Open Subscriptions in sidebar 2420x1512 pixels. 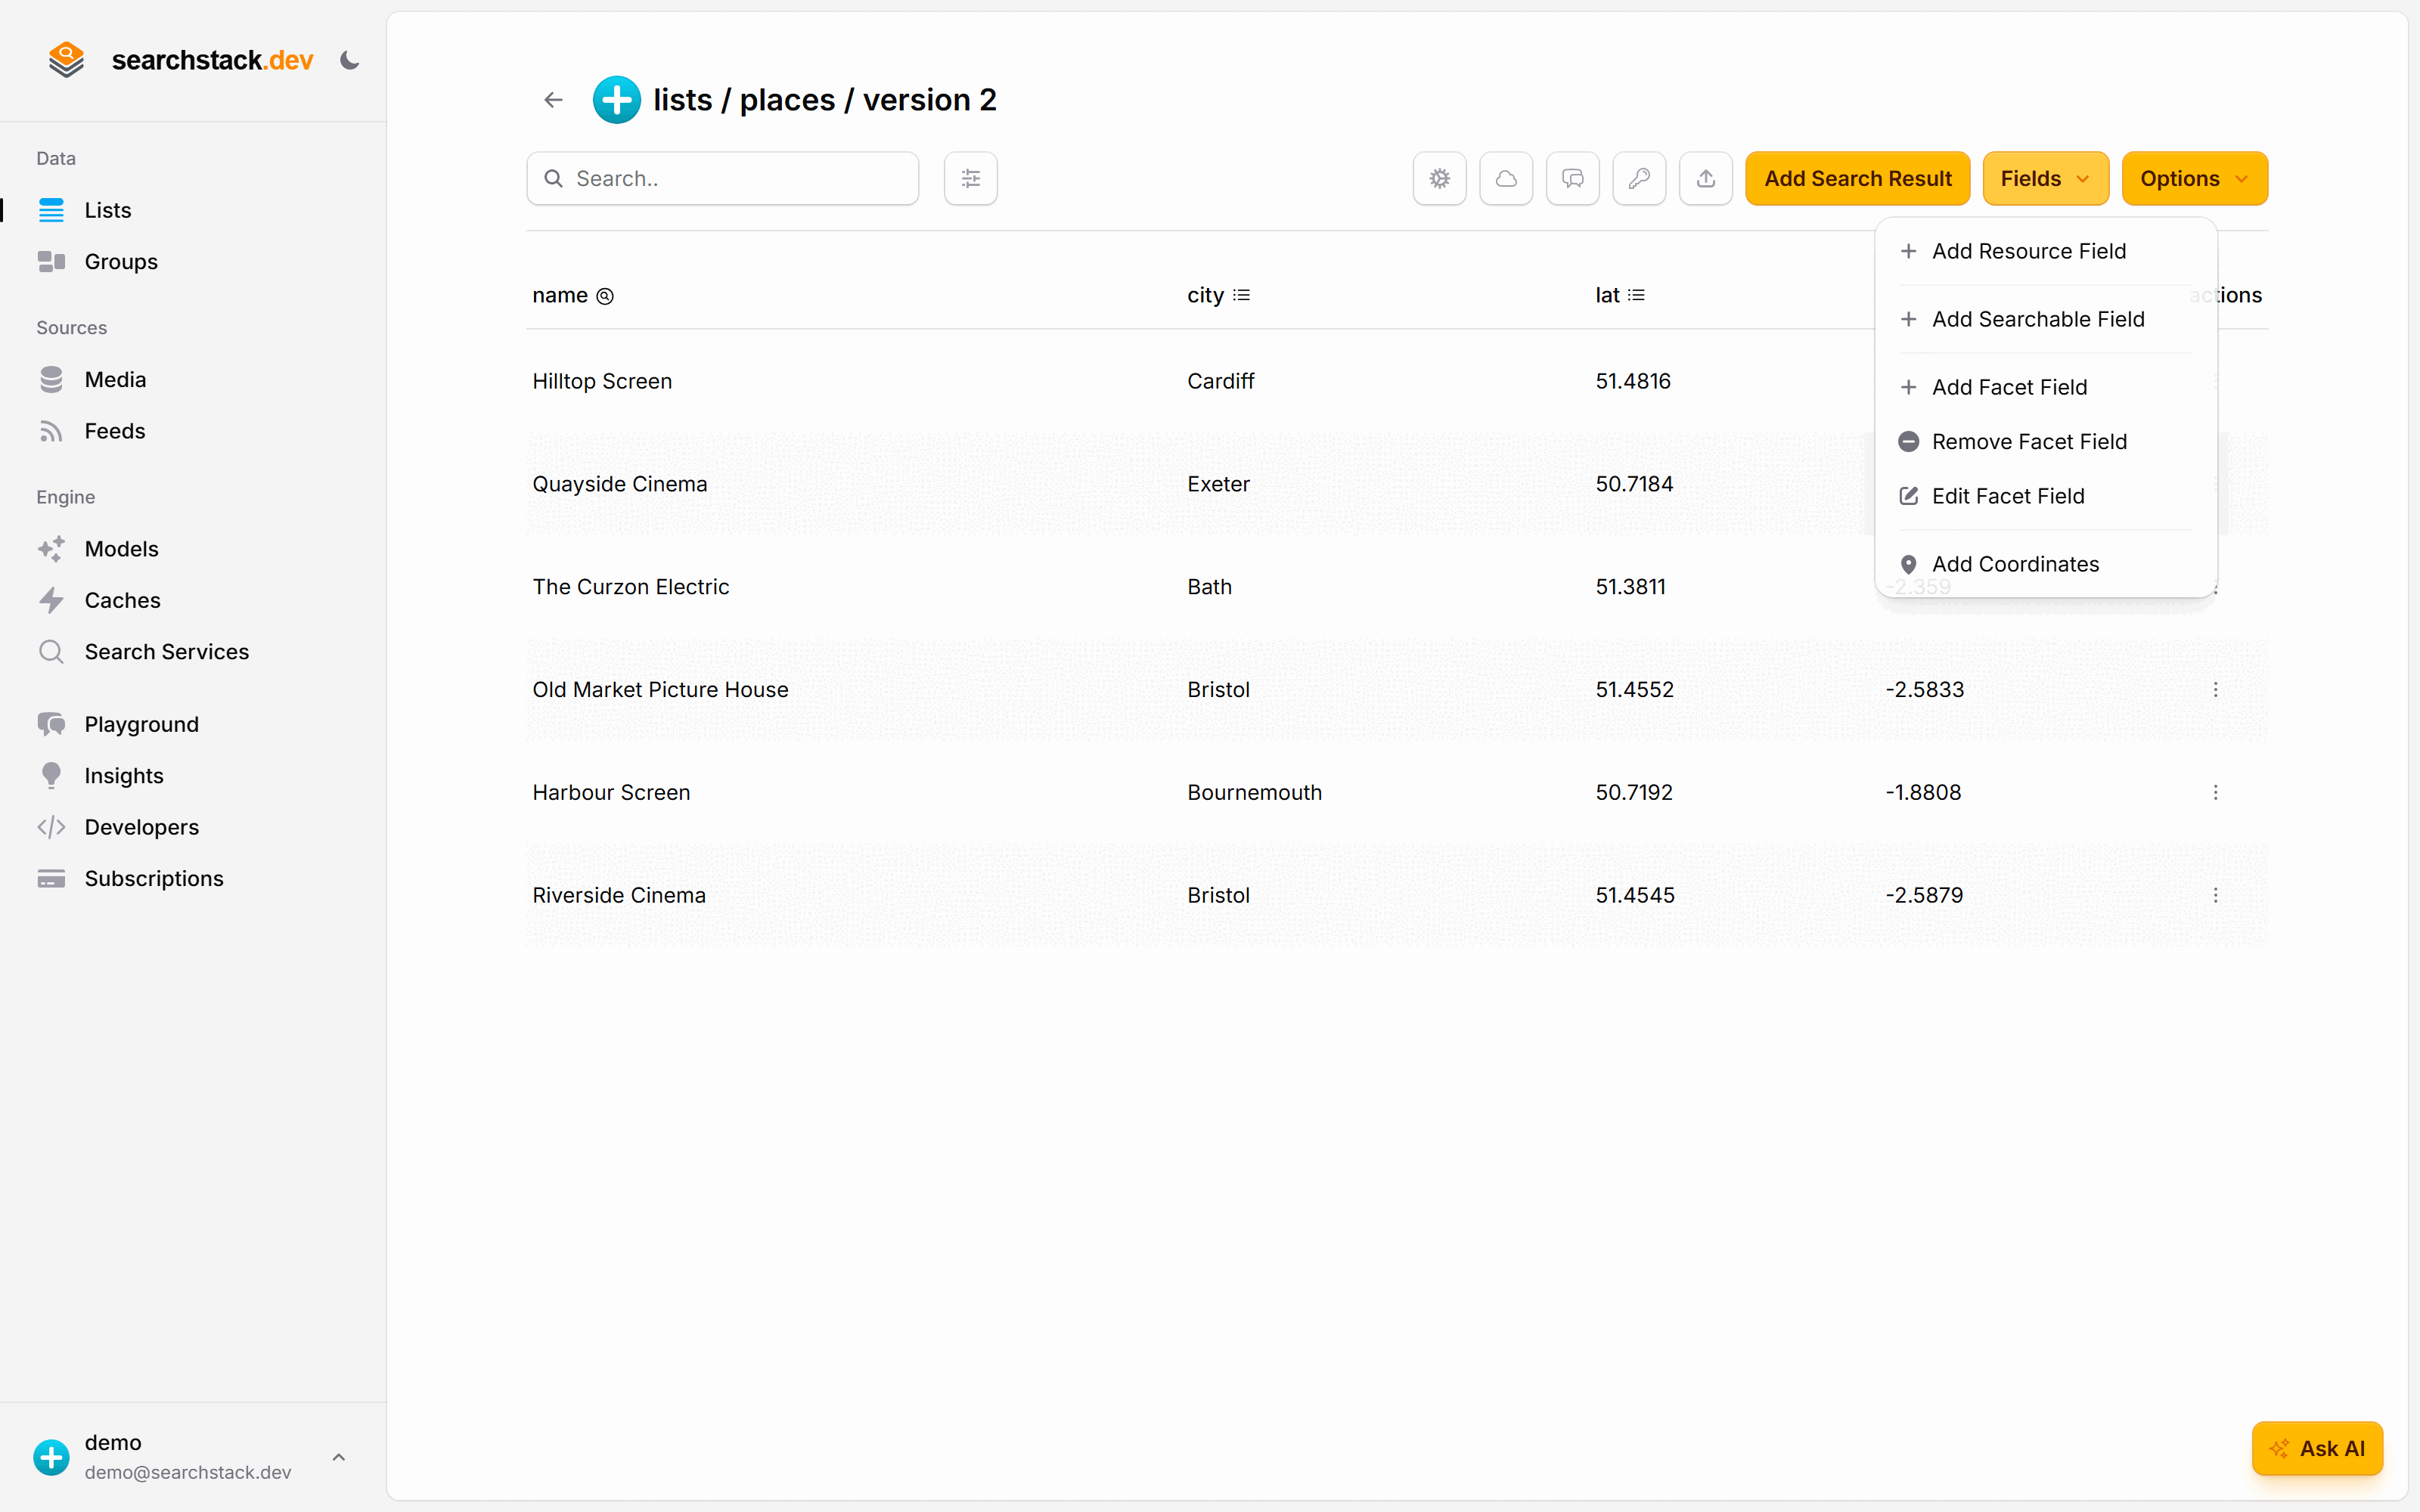193,879
